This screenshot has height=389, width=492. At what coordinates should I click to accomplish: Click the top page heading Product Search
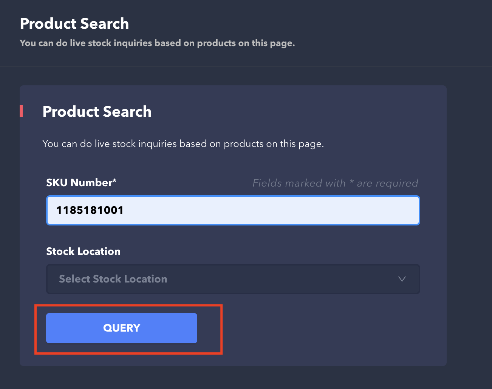pos(74,24)
